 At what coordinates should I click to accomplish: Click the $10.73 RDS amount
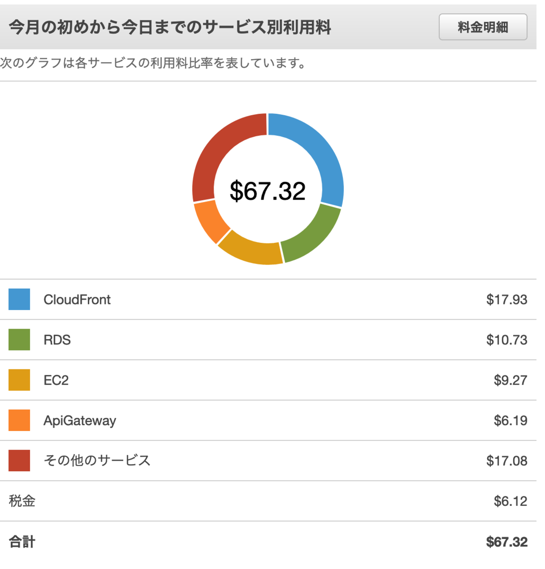click(507, 340)
